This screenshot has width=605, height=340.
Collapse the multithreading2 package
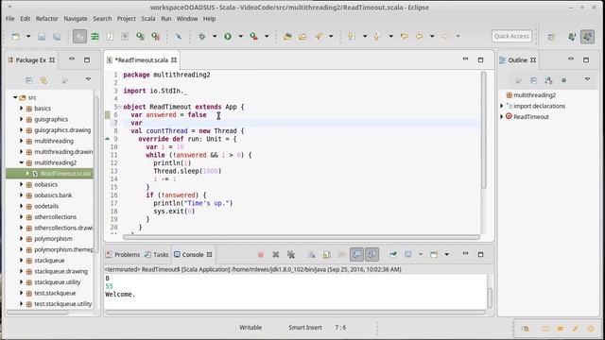point(21,162)
